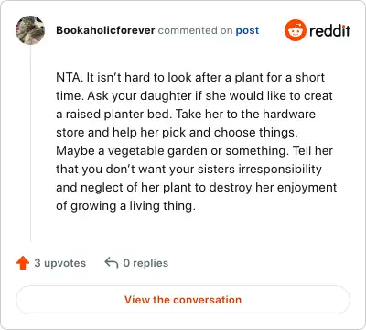
Task: Click the Reddit Snoo logo icon
Action: 295,30
